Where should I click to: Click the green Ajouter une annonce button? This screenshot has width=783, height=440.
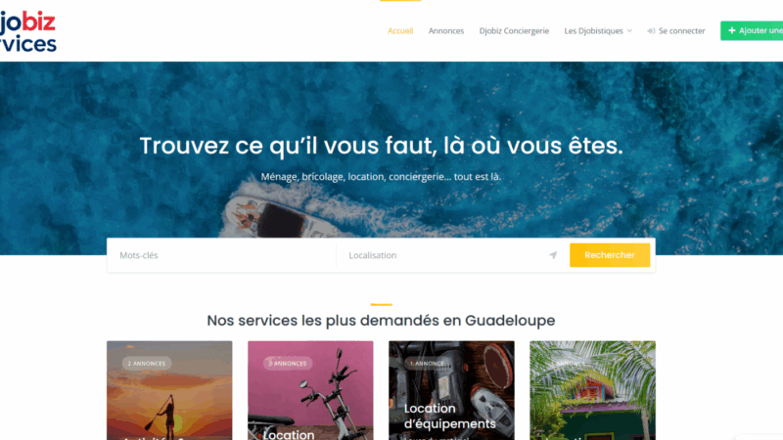coord(752,31)
